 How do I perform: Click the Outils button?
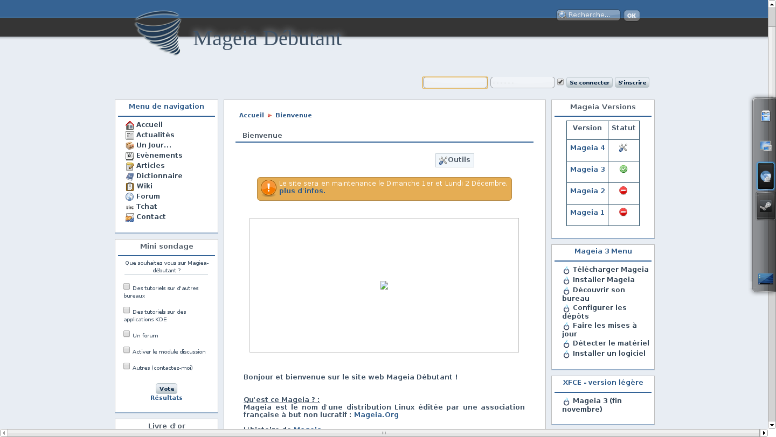pos(455,160)
